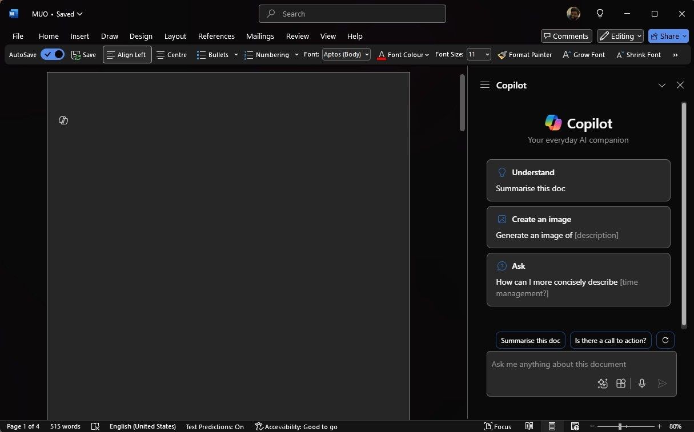694x432 pixels.
Task: Click the Copilot icon in the document
Action: point(63,120)
